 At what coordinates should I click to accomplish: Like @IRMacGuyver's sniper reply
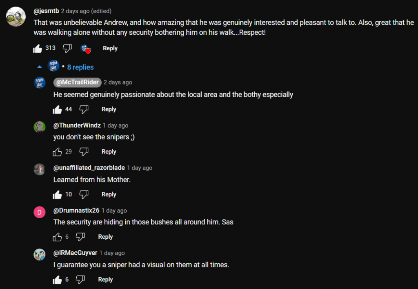[x=58, y=280]
